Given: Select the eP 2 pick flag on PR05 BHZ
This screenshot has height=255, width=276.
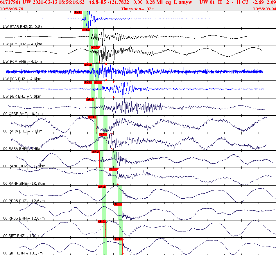Looking at the screenshot, I should (x=102, y=187).
